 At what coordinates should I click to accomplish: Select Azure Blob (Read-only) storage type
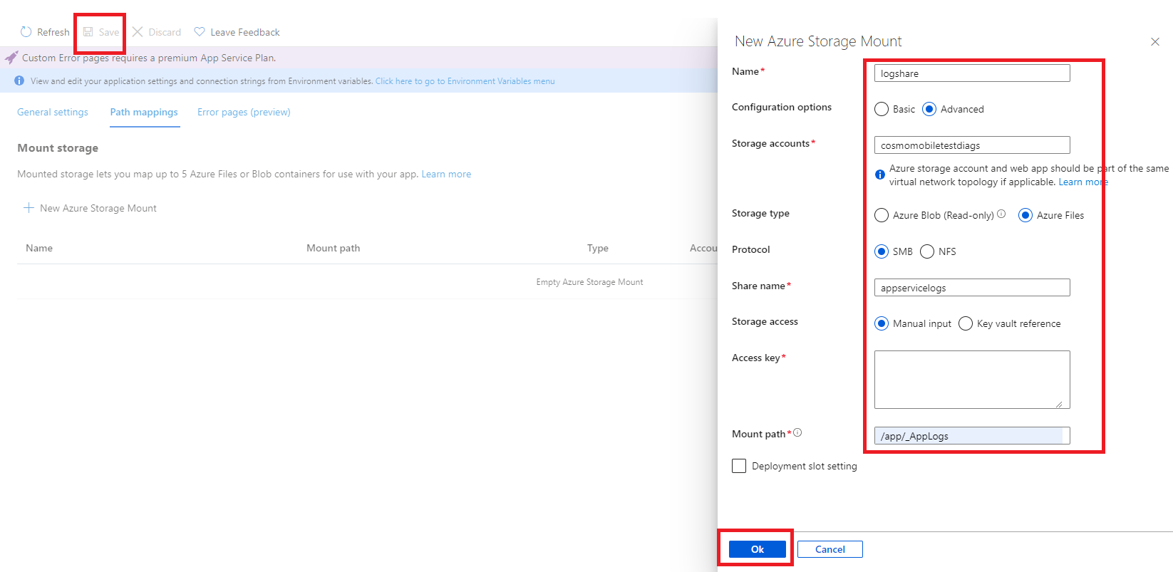(882, 215)
